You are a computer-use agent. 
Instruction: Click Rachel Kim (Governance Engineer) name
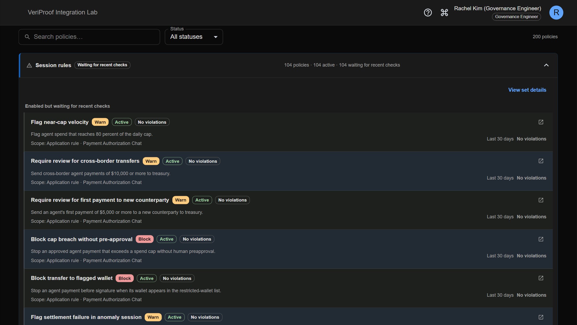(498, 8)
